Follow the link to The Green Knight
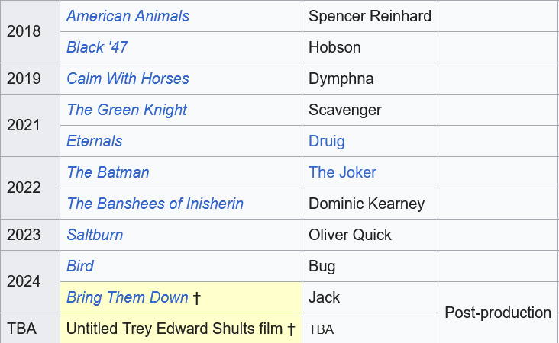This screenshot has width=559, height=343. tap(127, 110)
